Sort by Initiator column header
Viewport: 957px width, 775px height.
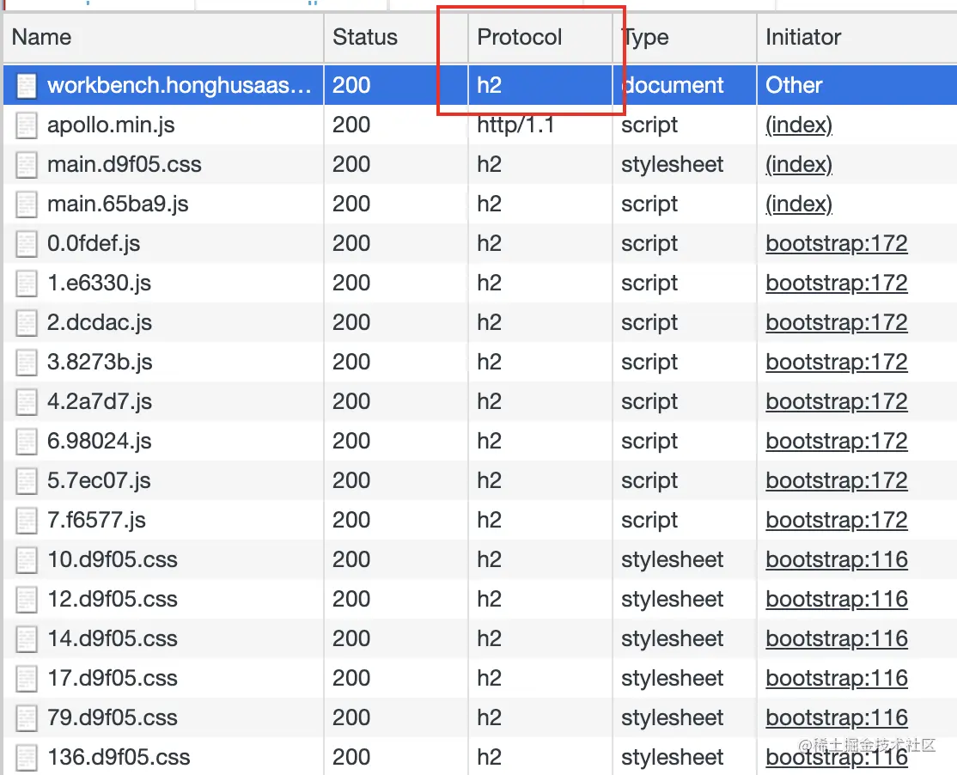coord(803,38)
